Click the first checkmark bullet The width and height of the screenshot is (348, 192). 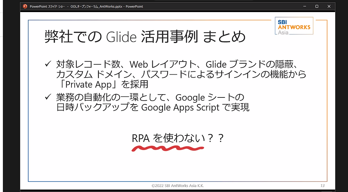[48, 64]
